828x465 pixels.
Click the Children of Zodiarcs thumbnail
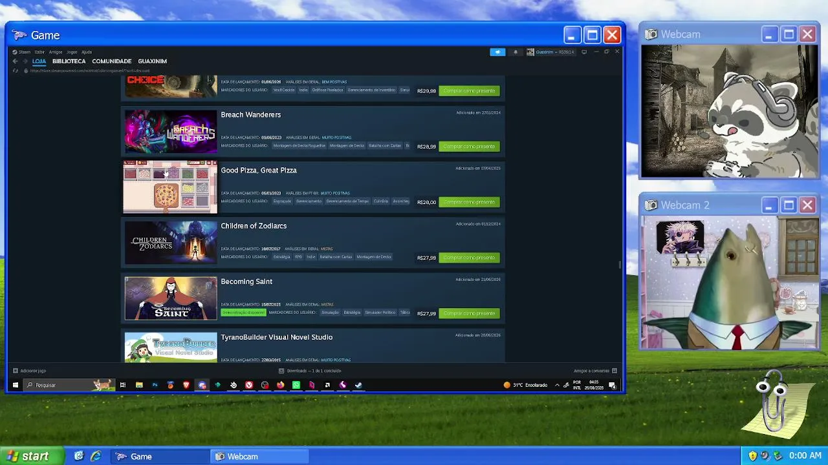coord(171,243)
